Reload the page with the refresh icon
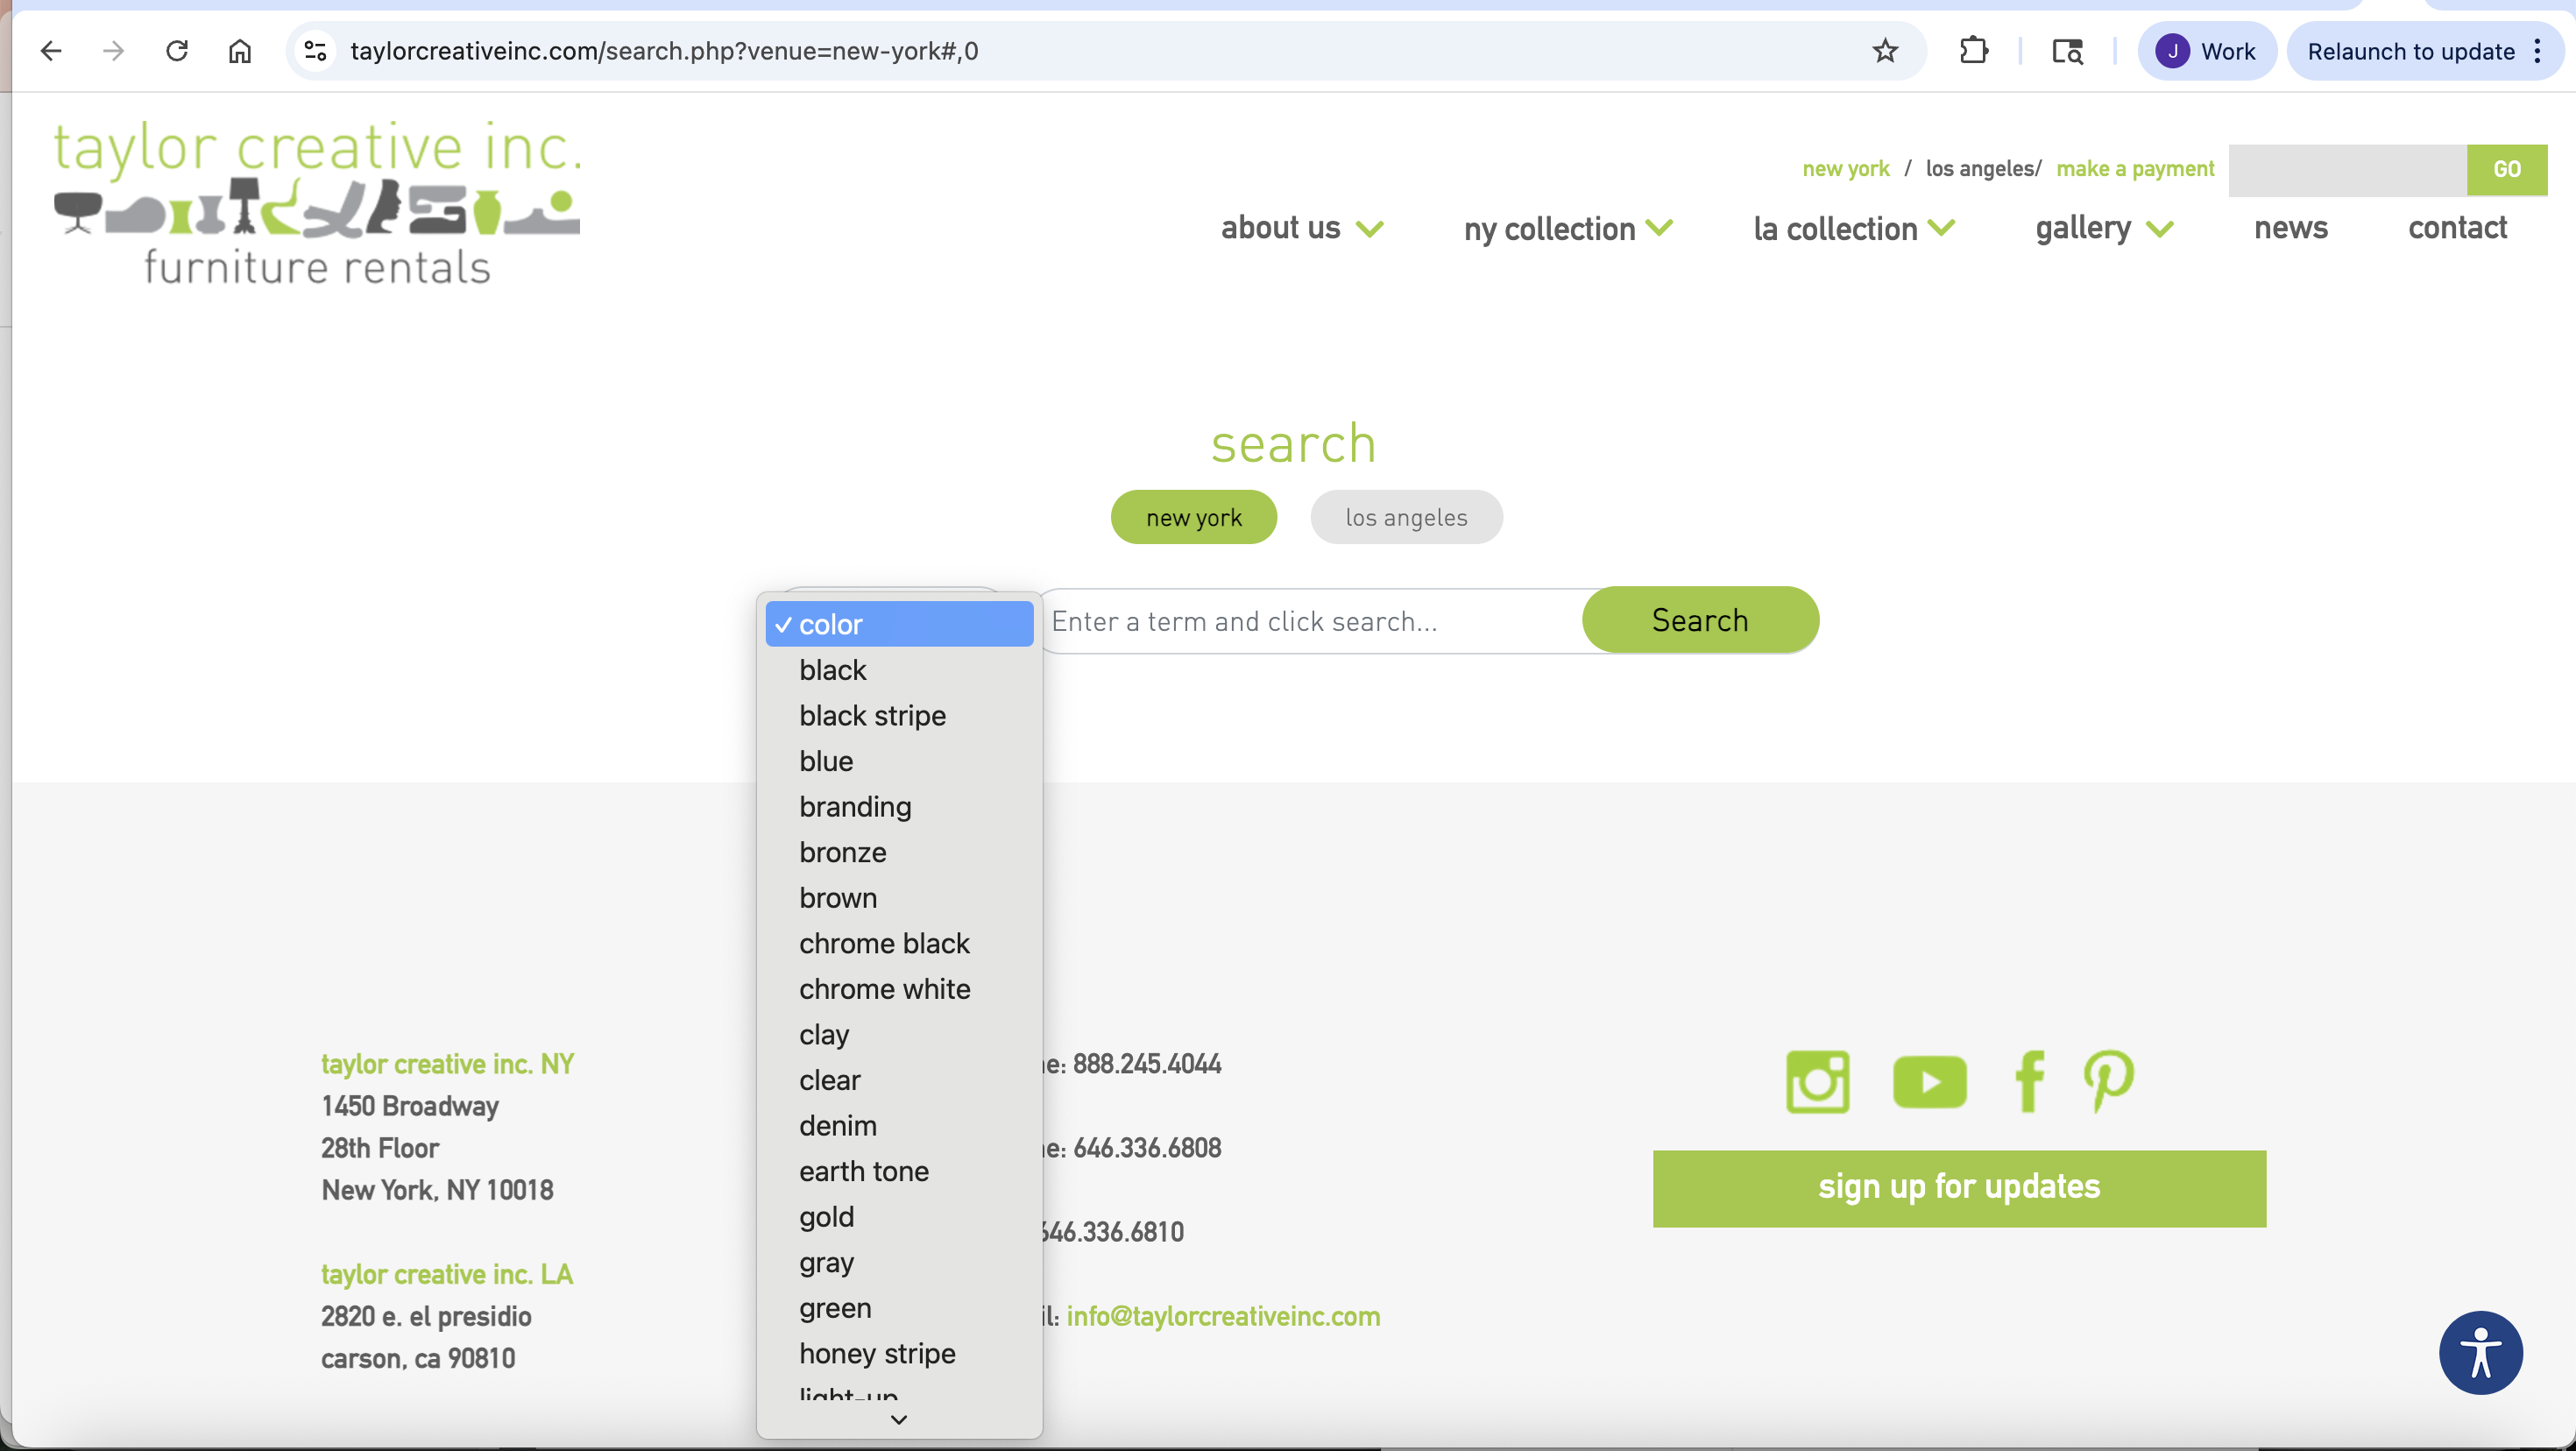Viewport: 2576px width, 1451px height. coord(177,51)
